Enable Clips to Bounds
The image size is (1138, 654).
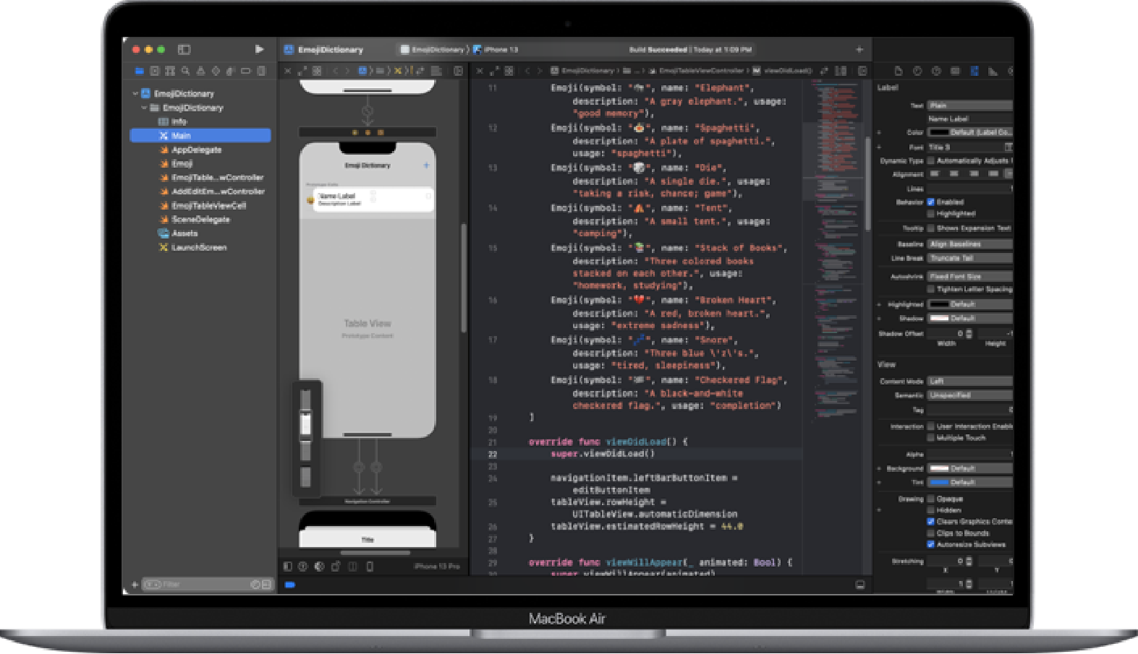tap(931, 533)
